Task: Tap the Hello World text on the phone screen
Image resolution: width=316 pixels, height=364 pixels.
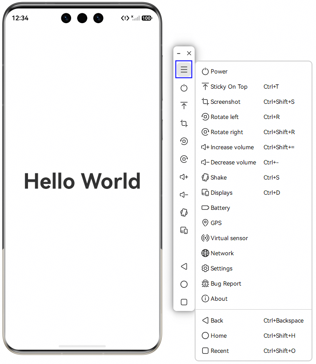Action: coord(82,181)
